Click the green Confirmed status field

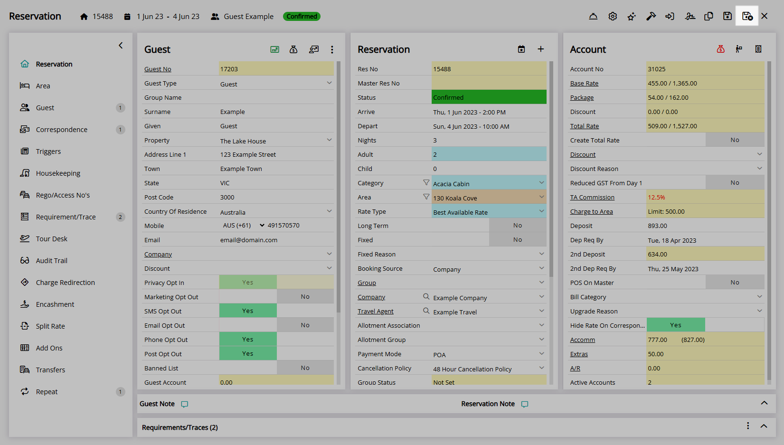coord(489,97)
